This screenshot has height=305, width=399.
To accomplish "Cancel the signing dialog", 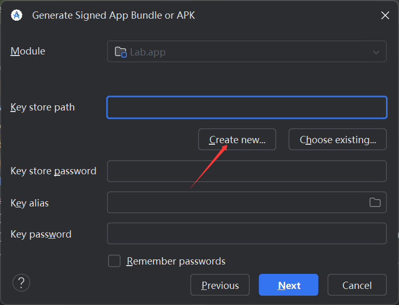I will click(x=357, y=285).
